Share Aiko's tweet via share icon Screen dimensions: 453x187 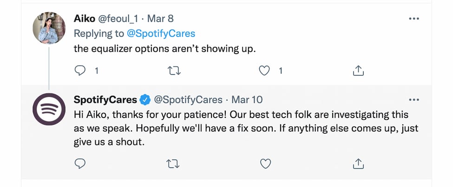point(358,70)
